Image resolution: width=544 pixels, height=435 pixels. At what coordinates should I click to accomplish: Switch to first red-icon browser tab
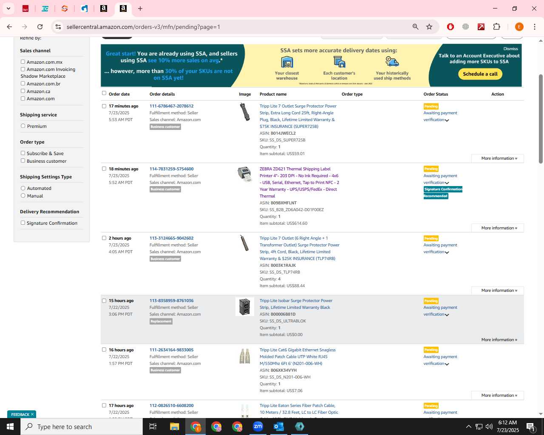click(25, 8)
